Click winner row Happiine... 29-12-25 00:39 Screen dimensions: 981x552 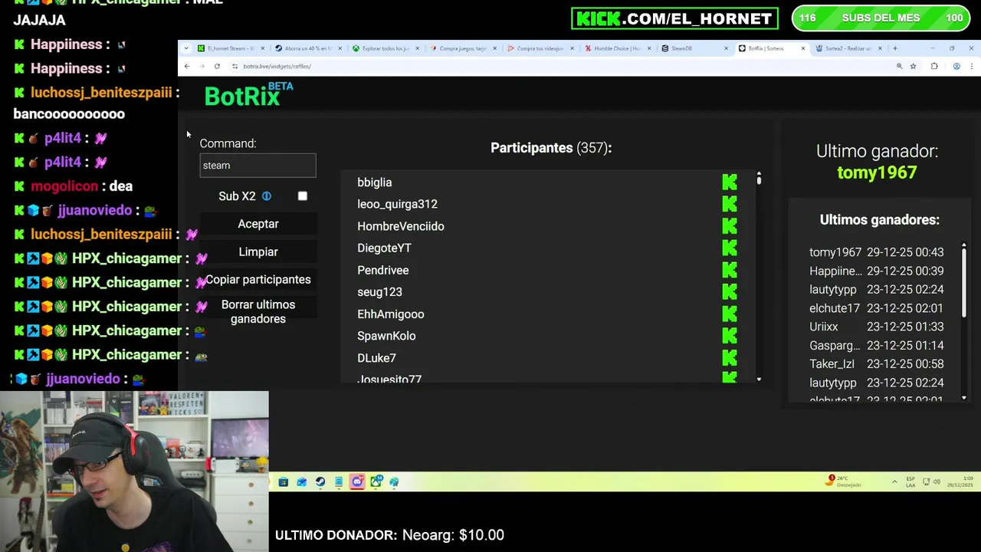(876, 271)
